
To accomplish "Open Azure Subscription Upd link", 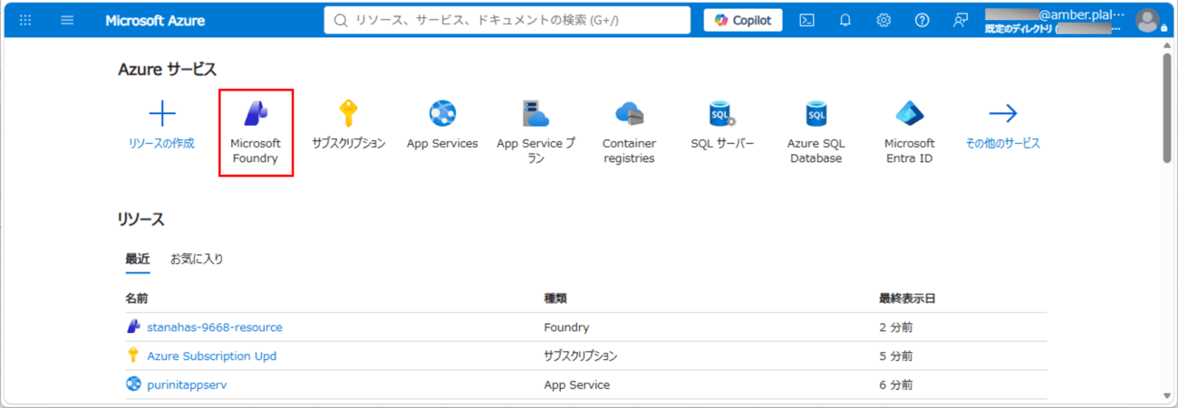I will click(212, 356).
